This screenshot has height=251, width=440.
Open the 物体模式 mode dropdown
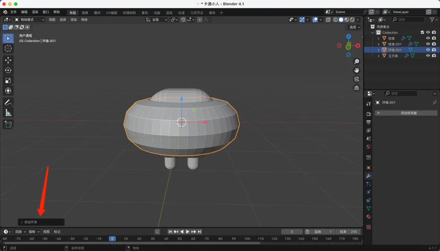(29, 20)
